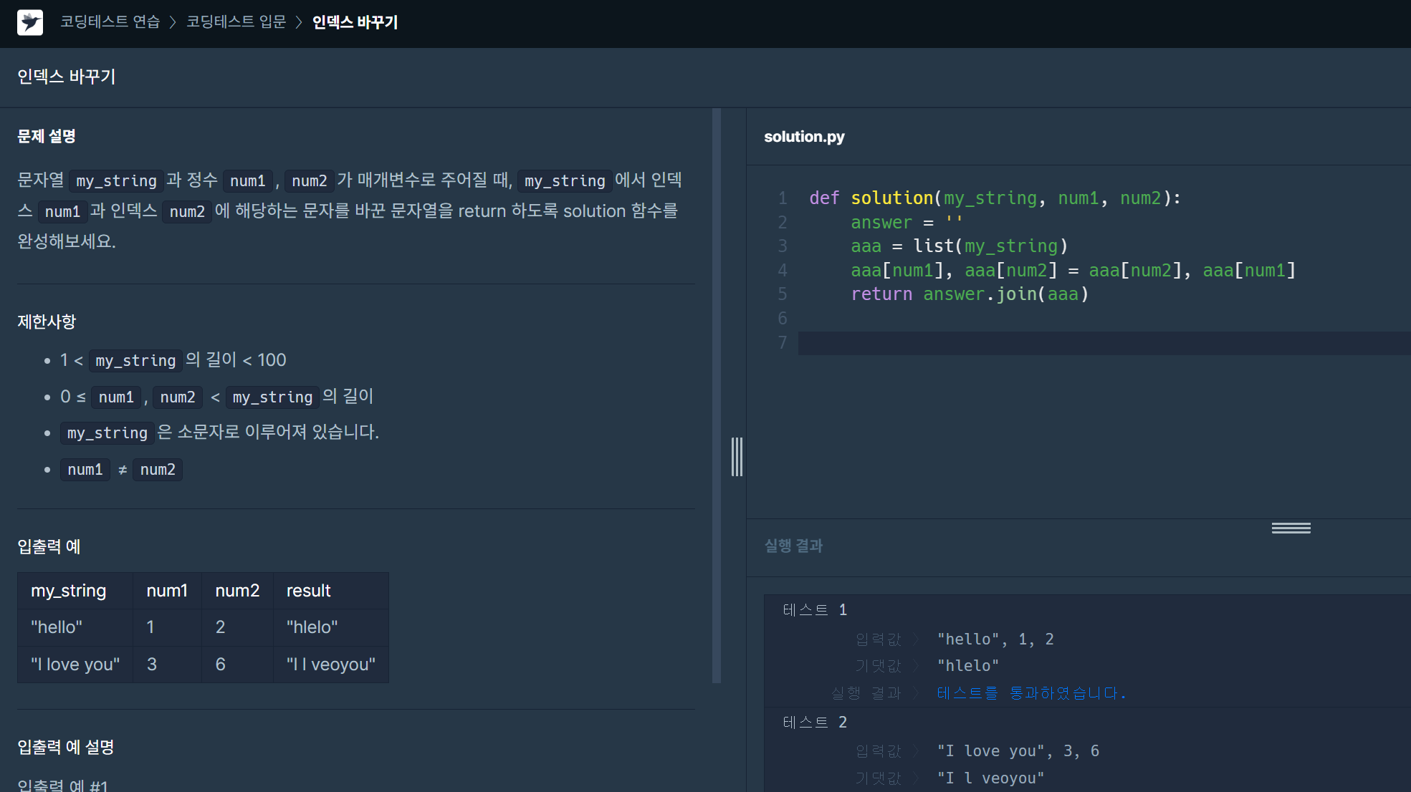
Task: Click code line 1 def solution
Action: [995, 198]
